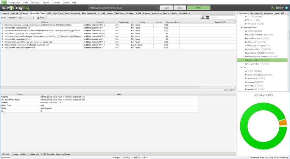Open the Mode menu
Viewport: 290px width, 159px height.
[x=25, y=3]
